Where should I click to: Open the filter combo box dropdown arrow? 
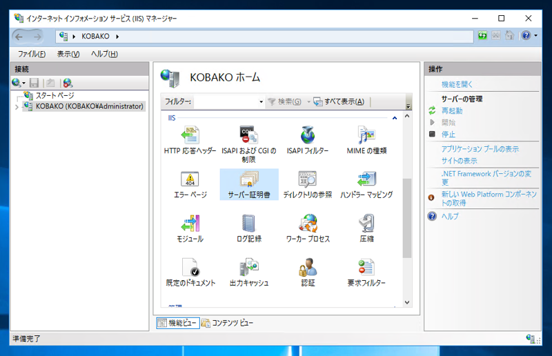[x=261, y=102]
